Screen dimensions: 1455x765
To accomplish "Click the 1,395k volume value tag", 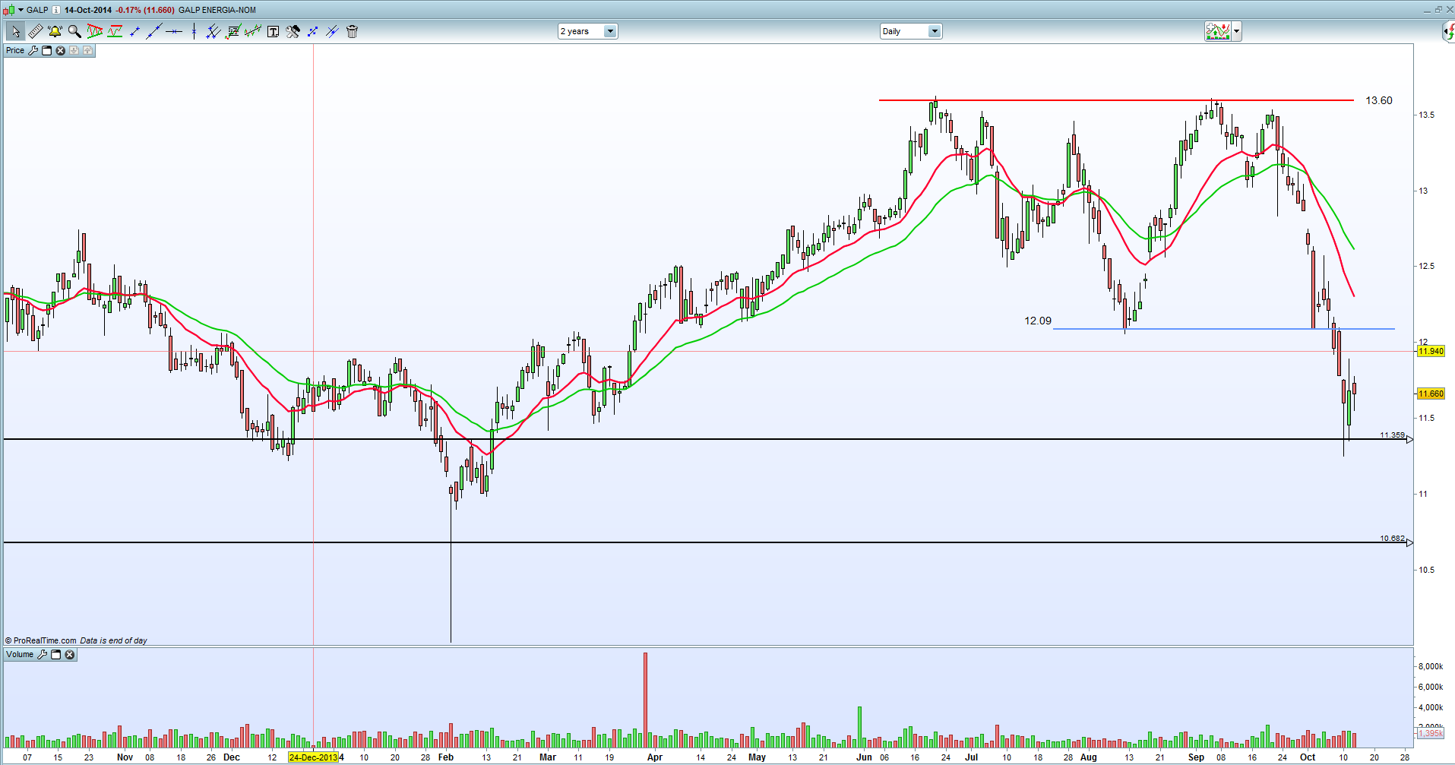I will 1430,733.
